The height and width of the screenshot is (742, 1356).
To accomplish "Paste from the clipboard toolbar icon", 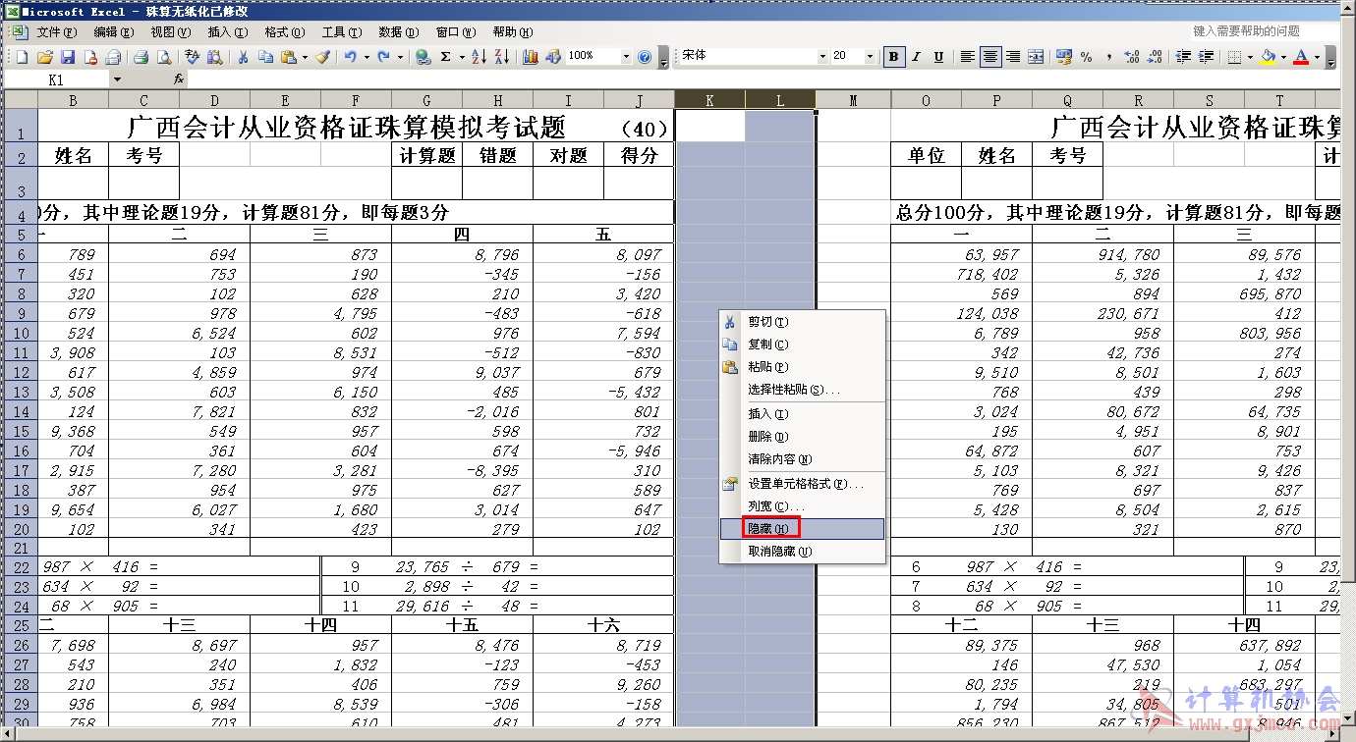I will coord(288,57).
